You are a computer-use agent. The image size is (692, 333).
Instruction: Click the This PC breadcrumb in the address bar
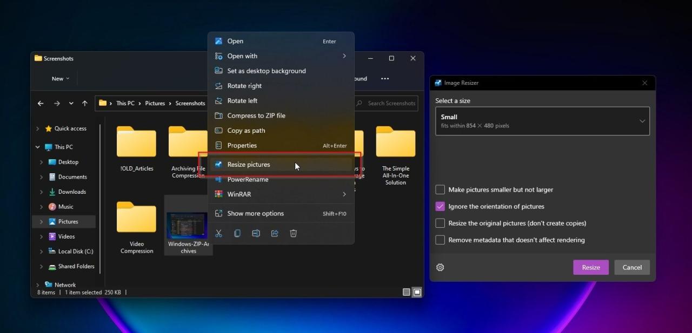point(125,103)
